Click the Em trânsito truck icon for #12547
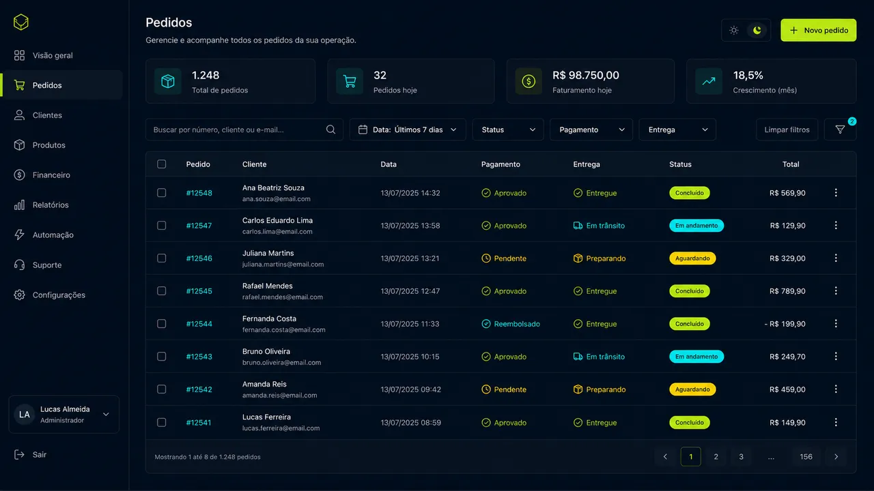874x491 pixels. coord(578,226)
